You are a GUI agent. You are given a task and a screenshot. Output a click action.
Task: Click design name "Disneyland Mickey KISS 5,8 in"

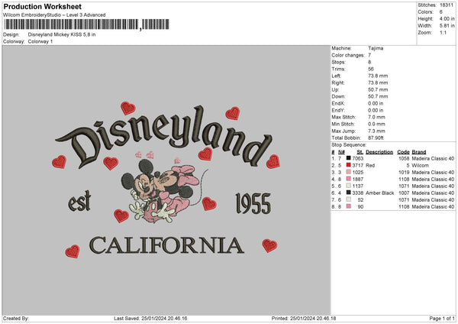pos(62,34)
